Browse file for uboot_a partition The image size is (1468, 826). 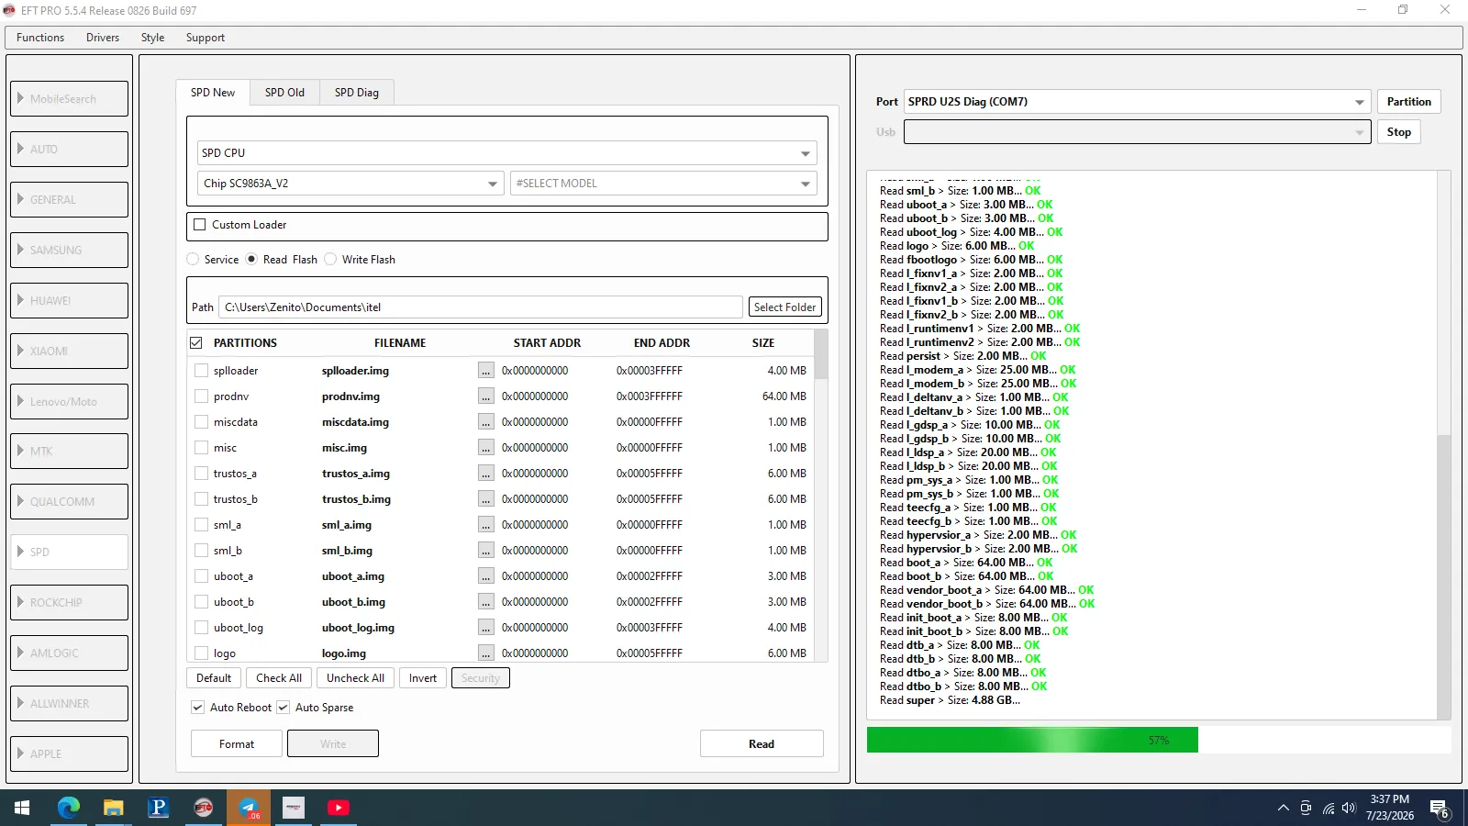[x=486, y=576]
